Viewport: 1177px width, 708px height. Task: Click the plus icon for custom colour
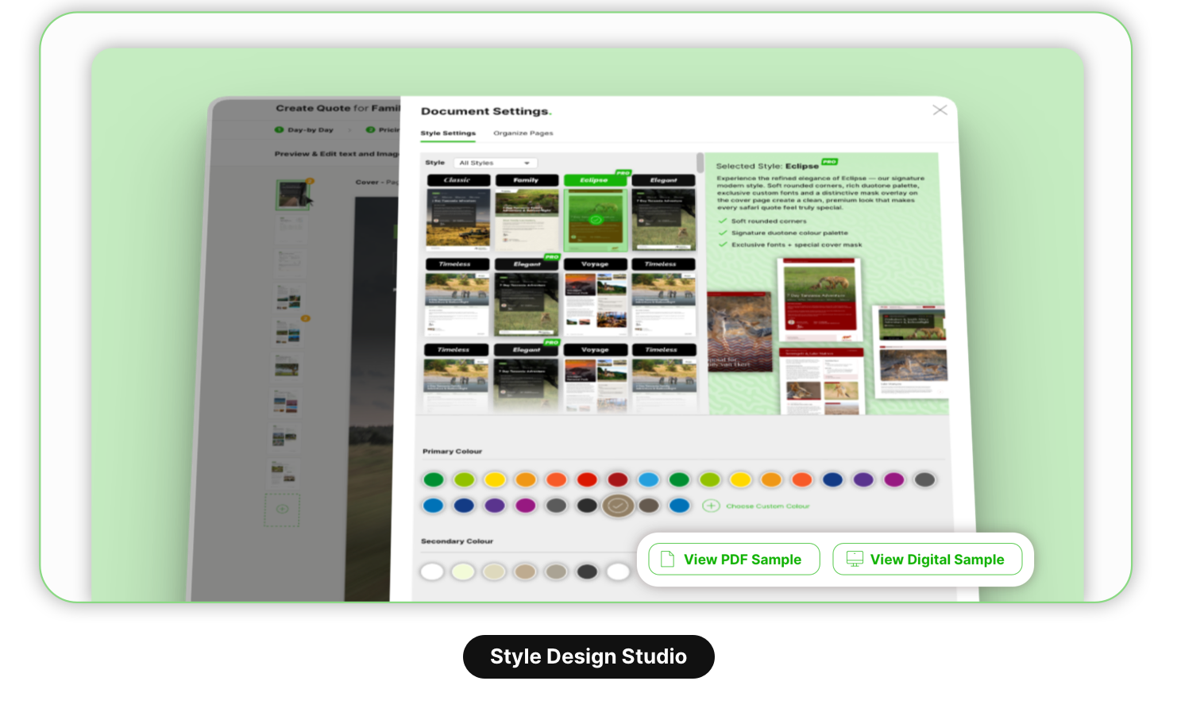pyautogui.click(x=711, y=506)
